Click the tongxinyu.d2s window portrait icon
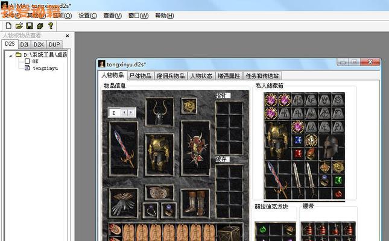This screenshot has width=389, height=241. click(101, 64)
